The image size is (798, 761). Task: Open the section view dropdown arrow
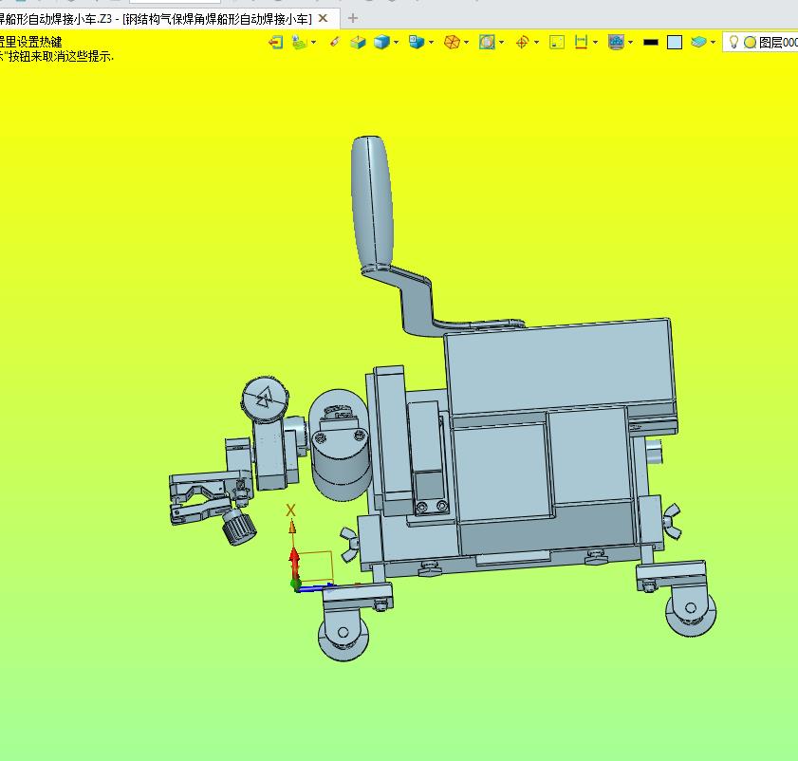(502, 43)
